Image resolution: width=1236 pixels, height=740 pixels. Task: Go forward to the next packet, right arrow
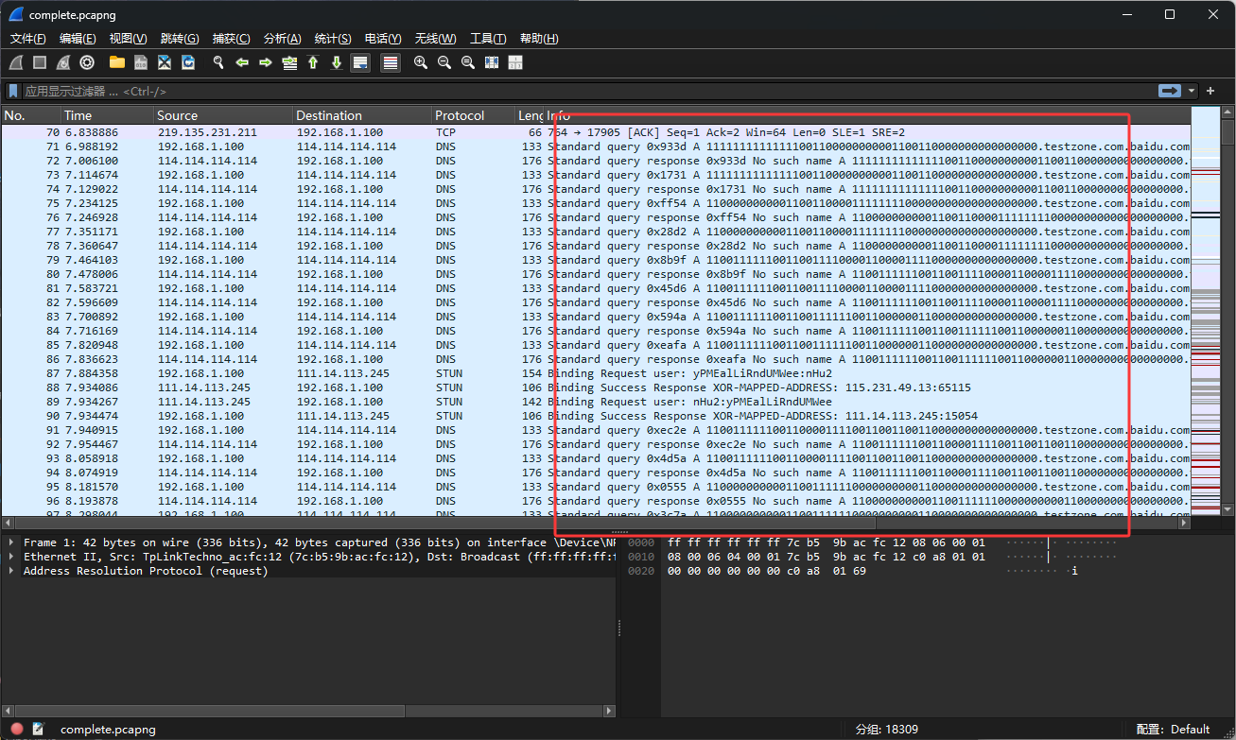click(x=266, y=62)
